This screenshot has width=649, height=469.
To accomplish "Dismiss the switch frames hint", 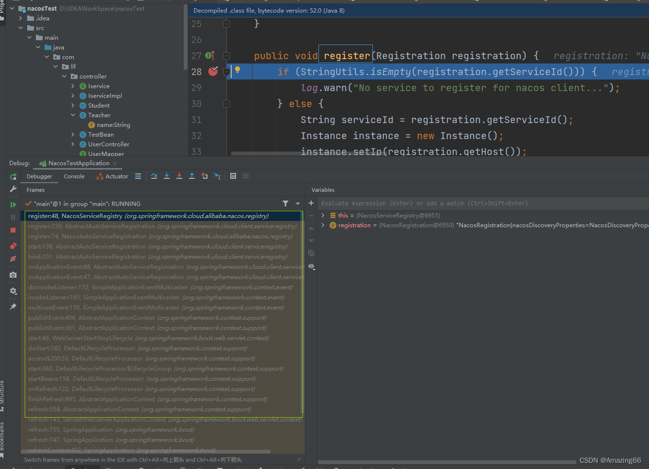I will point(299,459).
